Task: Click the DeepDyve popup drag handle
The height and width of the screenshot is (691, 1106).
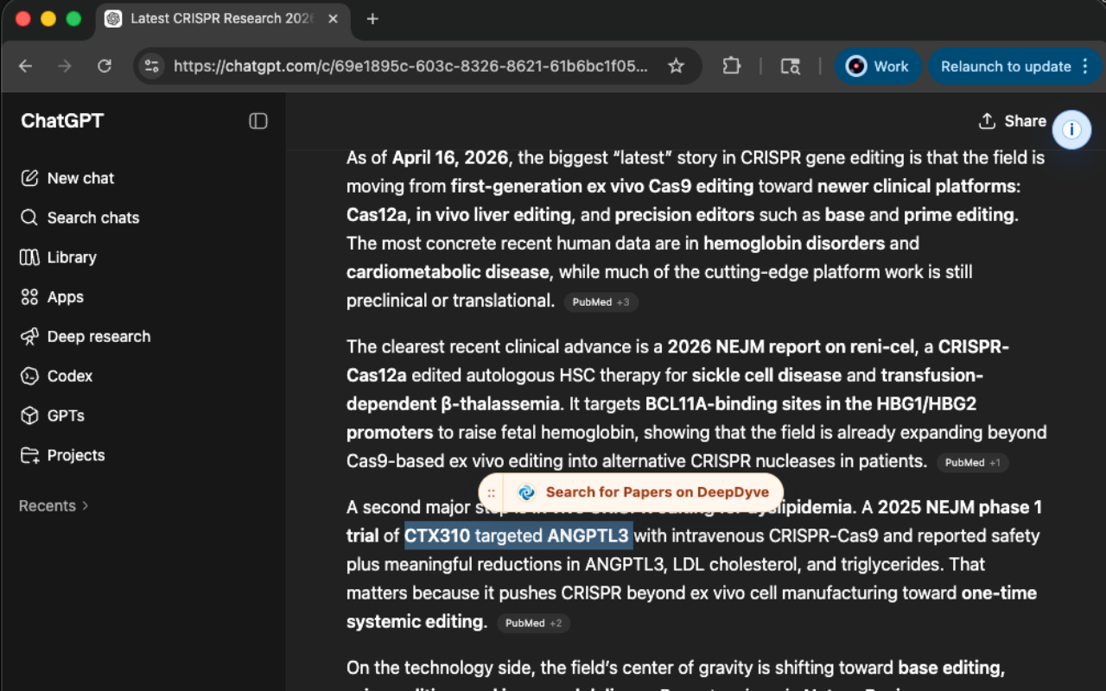Action: (x=491, y=492)
